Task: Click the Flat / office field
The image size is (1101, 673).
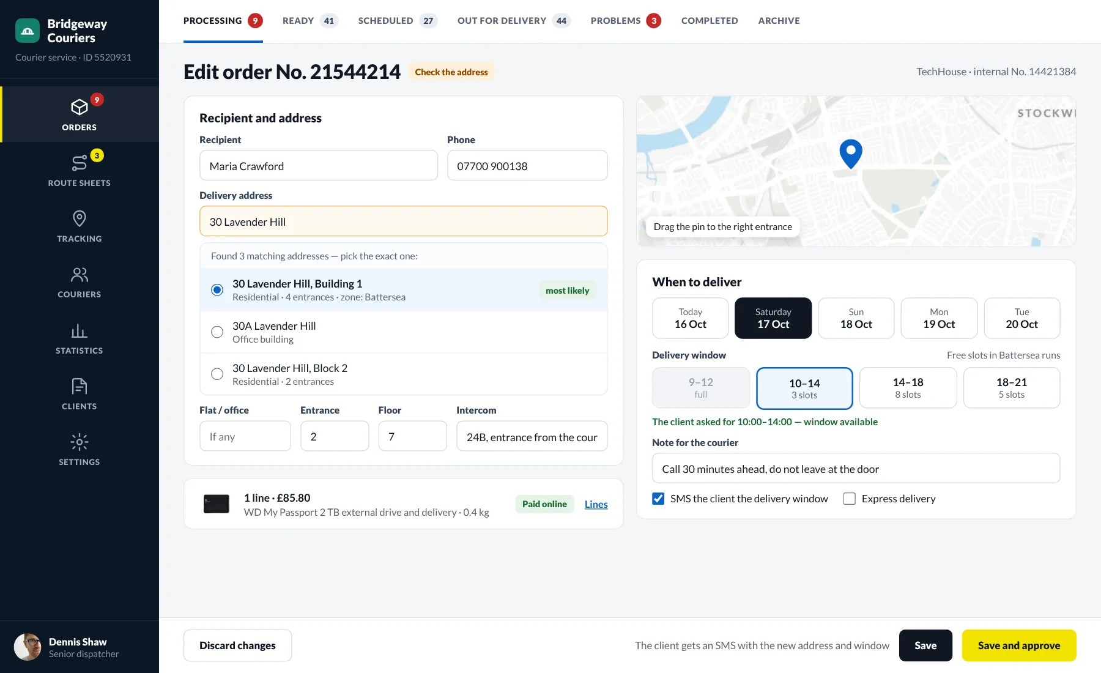Action: [245, 436]
